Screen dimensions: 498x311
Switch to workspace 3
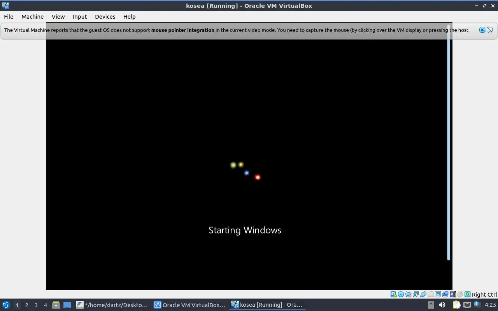click(36, 305)
